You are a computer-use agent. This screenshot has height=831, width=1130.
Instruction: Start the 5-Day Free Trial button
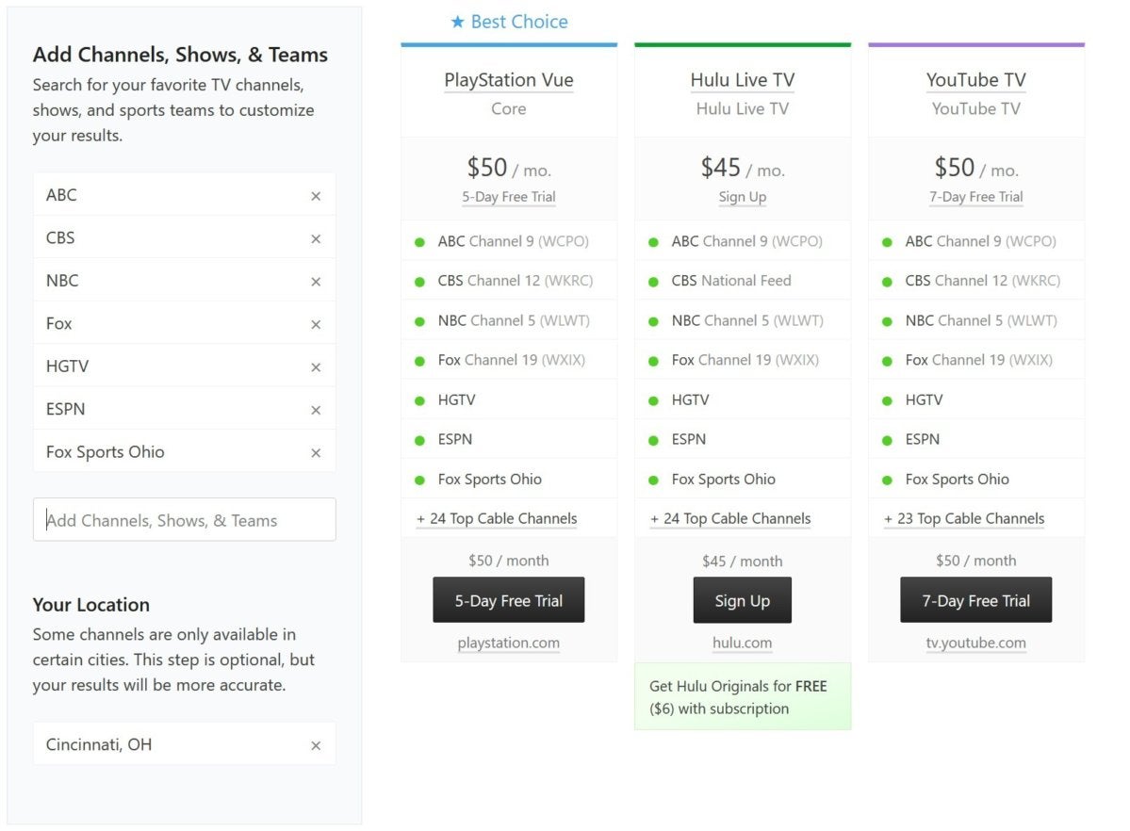pos(509,599)
